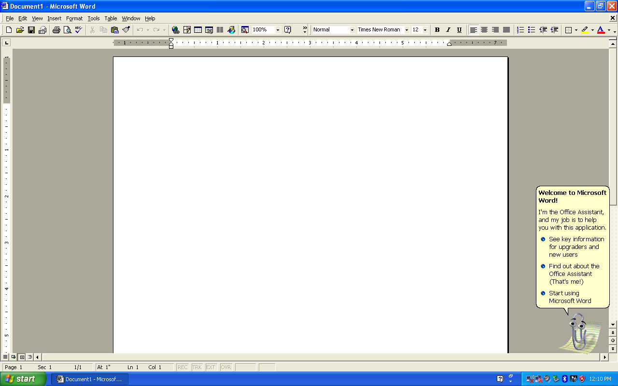Toggle Bold formatting
Viewport: 618px width, 386px height.
(x=437, y=30)
